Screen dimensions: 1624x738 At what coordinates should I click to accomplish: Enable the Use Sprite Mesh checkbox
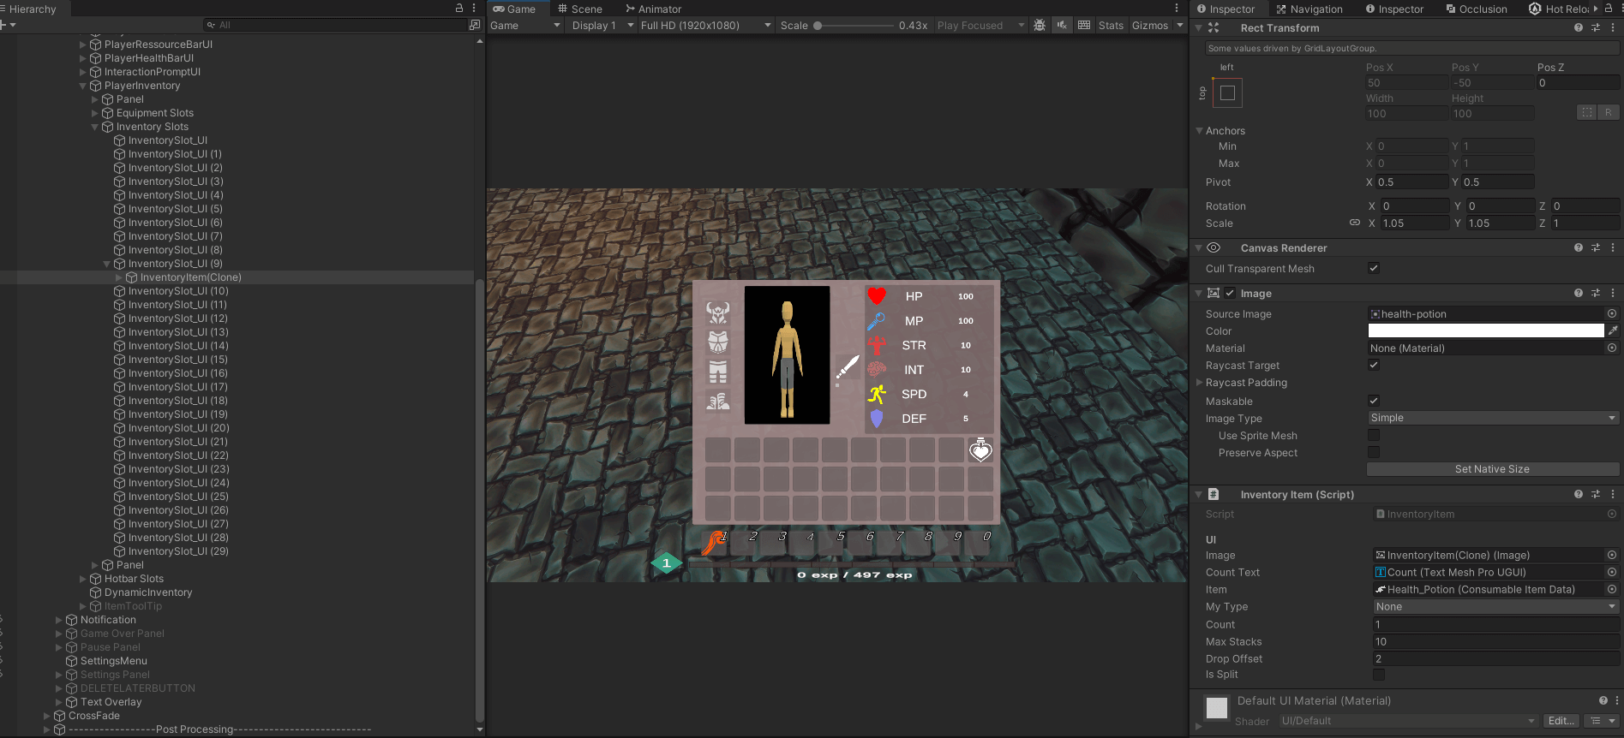pyautogui.click(x=1374, y=435)
